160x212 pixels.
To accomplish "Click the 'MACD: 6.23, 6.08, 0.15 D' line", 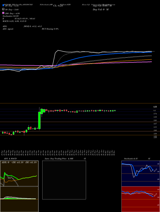I will point(14,21).
